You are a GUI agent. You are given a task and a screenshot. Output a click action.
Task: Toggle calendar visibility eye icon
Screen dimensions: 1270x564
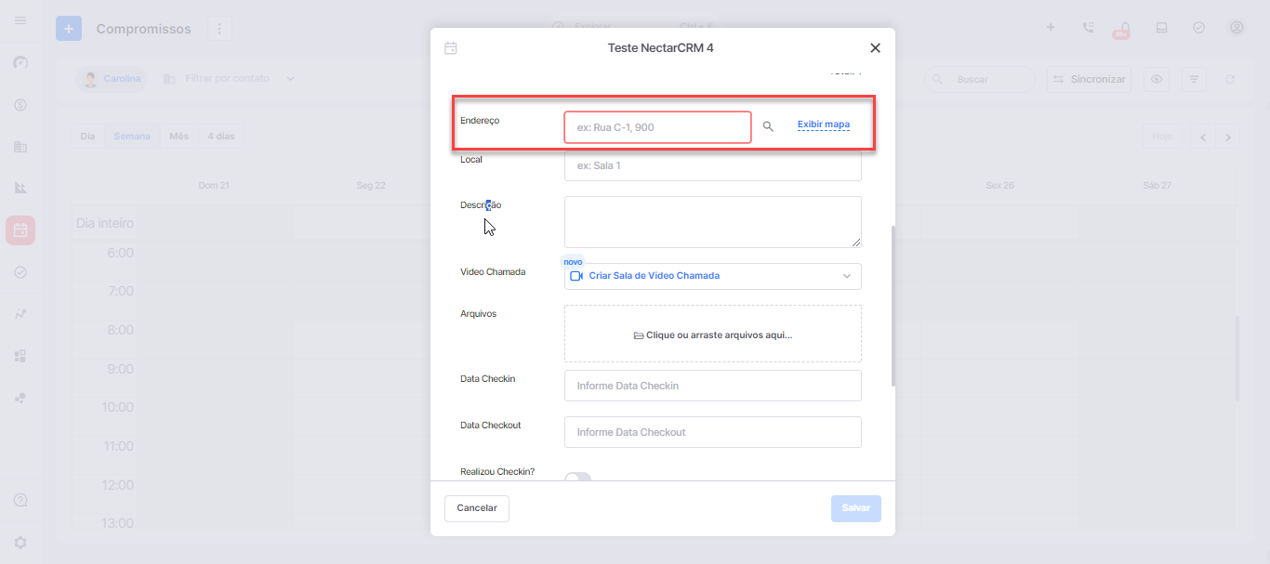(1158, 80)
